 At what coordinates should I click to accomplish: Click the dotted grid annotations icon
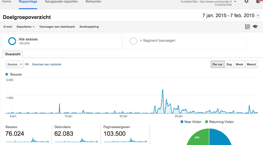[247, 27]
